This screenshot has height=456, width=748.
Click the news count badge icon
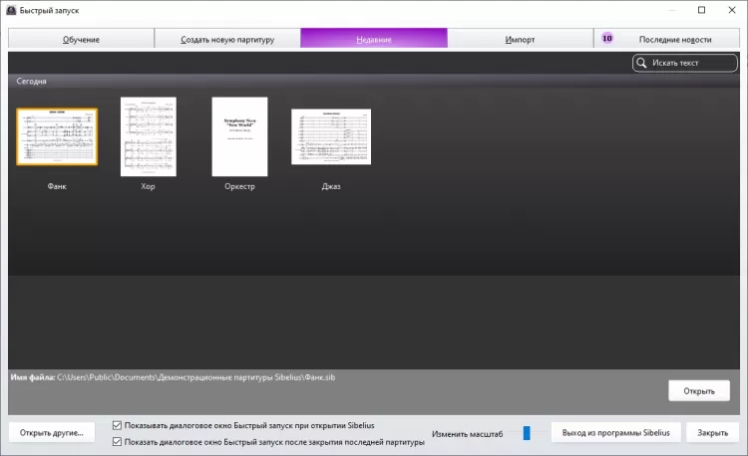[607, 39]
